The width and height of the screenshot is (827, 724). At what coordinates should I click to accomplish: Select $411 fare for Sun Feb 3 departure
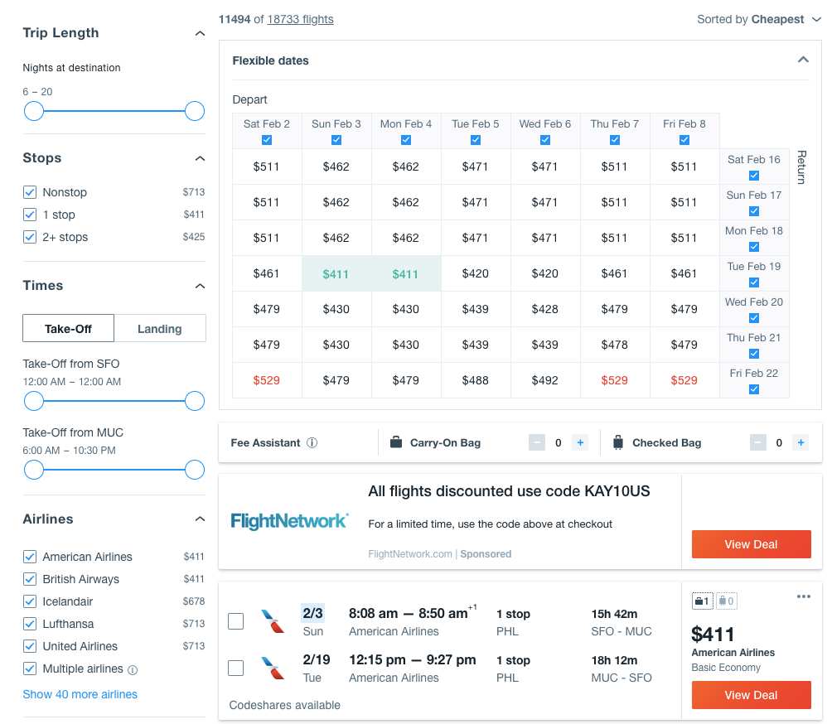click(x=336, y=273)
